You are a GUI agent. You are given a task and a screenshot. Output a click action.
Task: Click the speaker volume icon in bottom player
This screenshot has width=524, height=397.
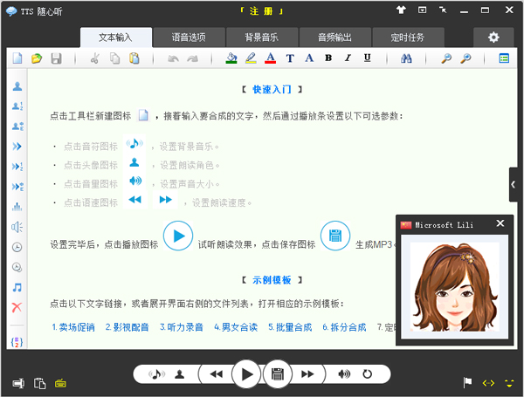[344, 374]
